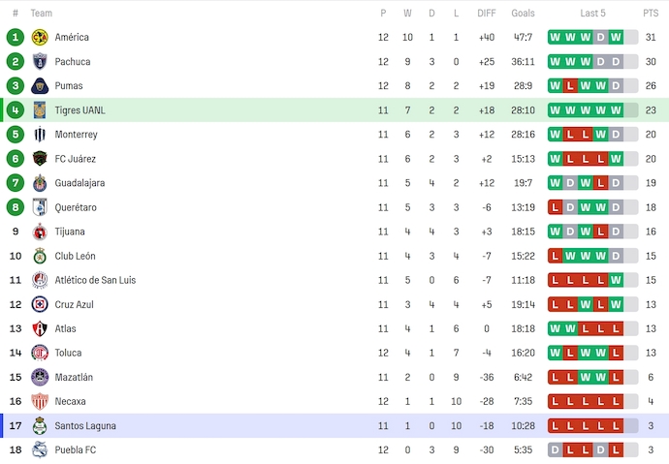Image resolution: width=669 pixels, height=464 pixels.
Task: Click the Necaxa team crest
Action: (40, 401)
